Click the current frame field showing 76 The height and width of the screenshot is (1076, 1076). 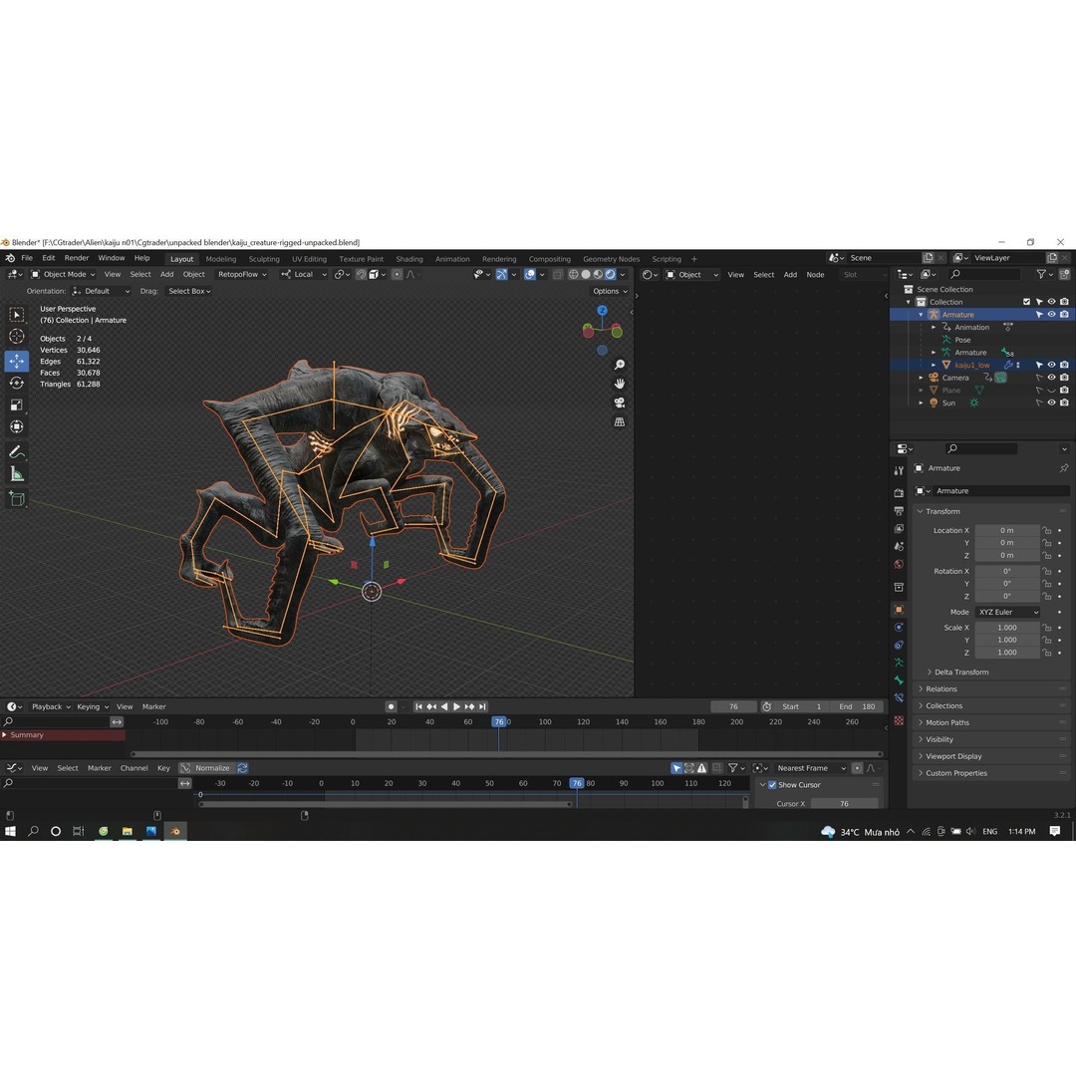pyautogui.click(x=733, y=706)
